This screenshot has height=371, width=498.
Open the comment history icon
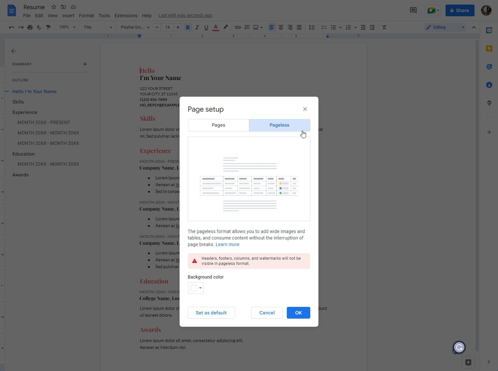tap(413, 10)
